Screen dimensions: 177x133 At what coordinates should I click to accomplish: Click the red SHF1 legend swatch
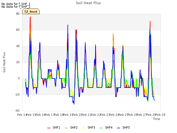click(49, 128)
